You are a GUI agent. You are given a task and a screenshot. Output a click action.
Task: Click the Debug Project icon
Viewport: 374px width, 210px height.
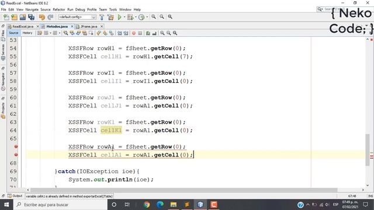click(130, 17)
